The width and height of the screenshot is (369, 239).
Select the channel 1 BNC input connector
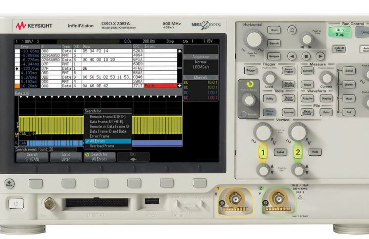(235, 199)
